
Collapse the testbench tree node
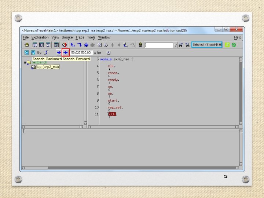[x=25, y=63]
